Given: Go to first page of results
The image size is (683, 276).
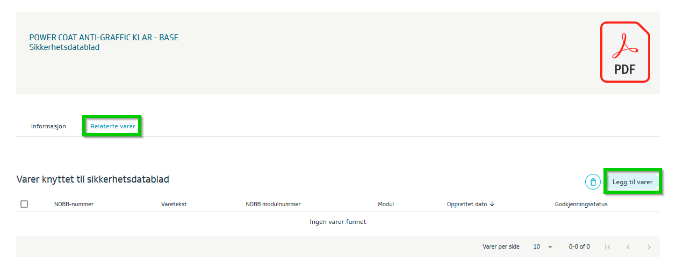Looking at the screenshot, I should point(608,247).
